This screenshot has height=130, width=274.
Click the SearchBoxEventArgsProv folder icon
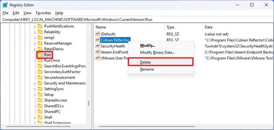tap(40, 66)
